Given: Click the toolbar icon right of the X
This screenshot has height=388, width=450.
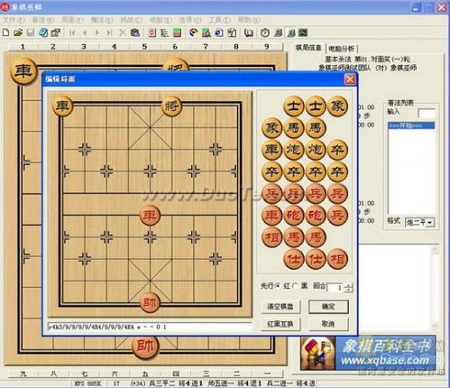Looking at the screenshot, I should (x=135, y=32).
